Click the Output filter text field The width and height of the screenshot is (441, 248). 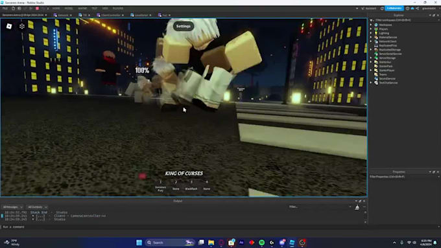[x=319, y=207]
